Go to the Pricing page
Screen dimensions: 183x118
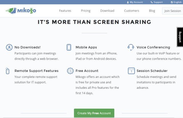86,11
